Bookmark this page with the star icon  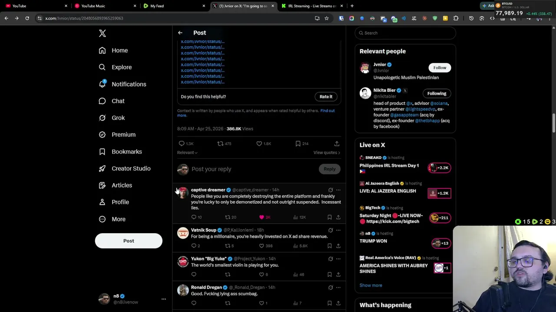coord(327,18)
